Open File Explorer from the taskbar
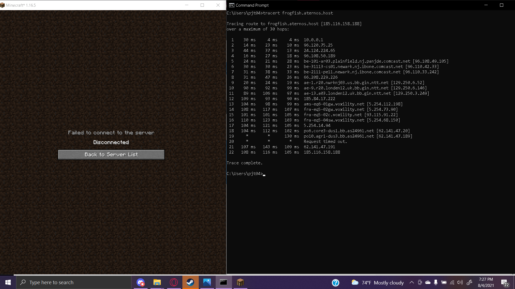 point(157,282)
